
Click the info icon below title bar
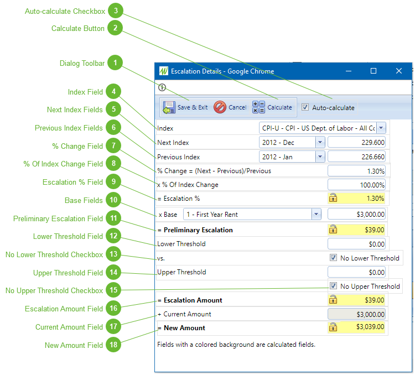click(162, 87)
